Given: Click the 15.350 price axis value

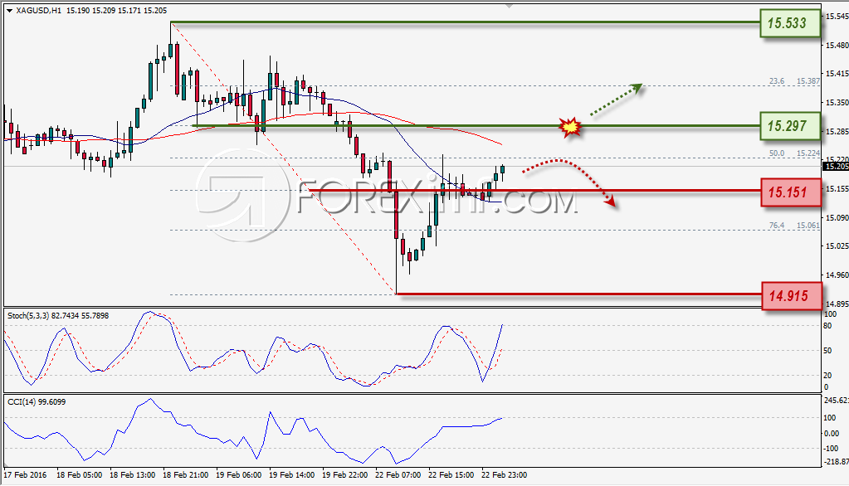Looking at the screenshot, I should pyautogui.click(x=837, y=102).
